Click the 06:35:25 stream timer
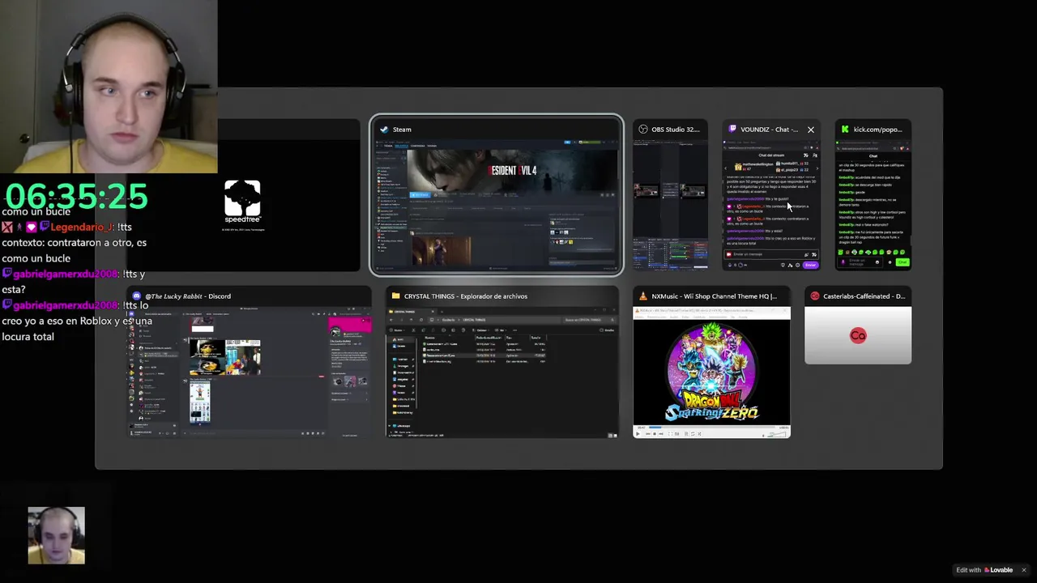1037x583 pixels. [x=76, y=197]
